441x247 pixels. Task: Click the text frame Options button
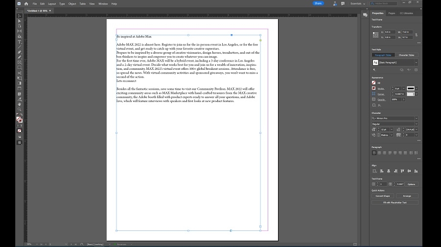pos(411,184)
